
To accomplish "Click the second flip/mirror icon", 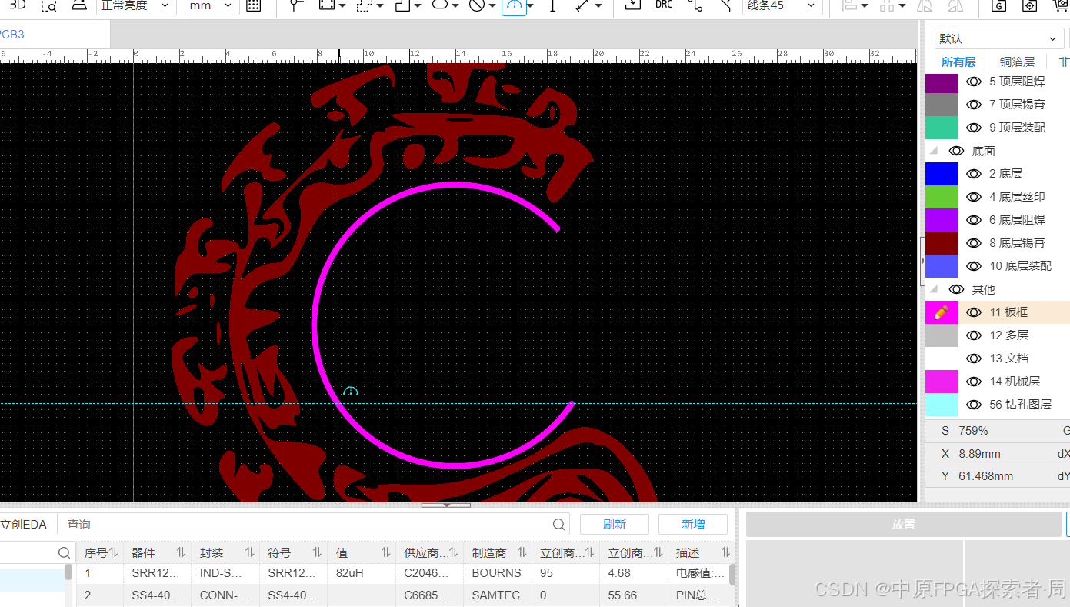I will tap(955, 5).
